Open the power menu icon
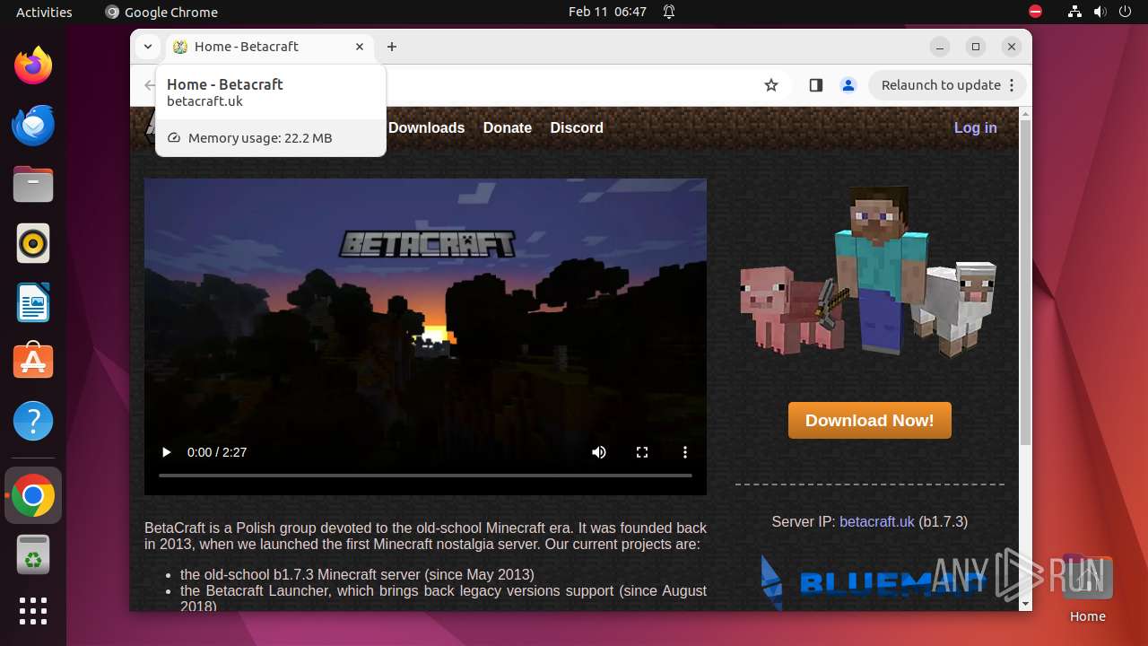 tap(1125, 12)
